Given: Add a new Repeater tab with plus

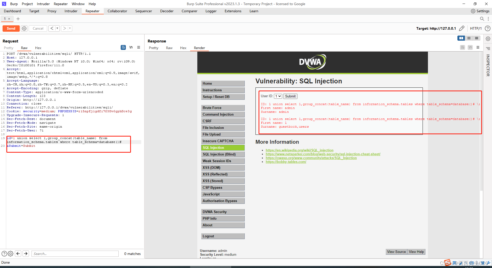Looking at the screenshot, I should pyautogui.click(x=18, y=19).
